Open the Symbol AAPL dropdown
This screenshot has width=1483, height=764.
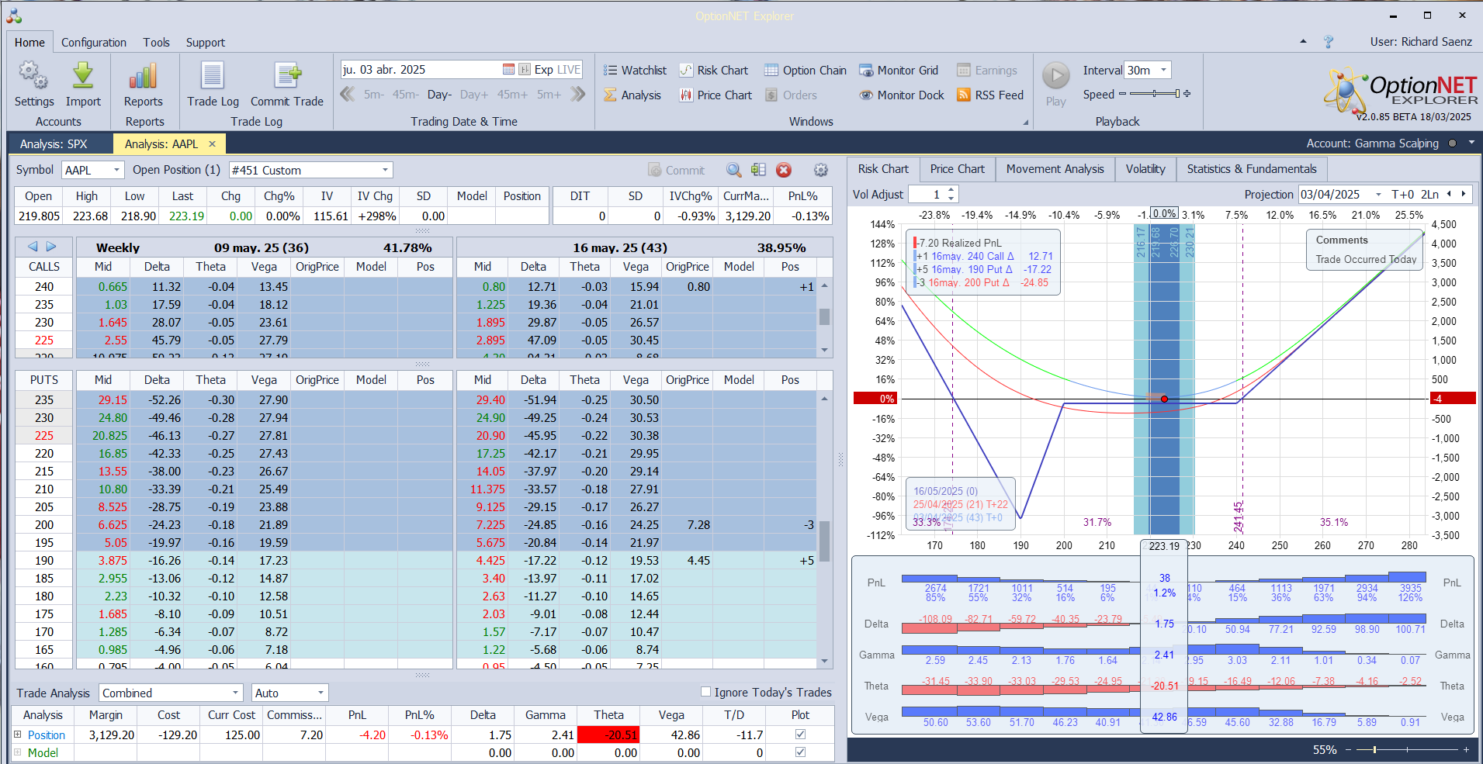coord(116,170)
